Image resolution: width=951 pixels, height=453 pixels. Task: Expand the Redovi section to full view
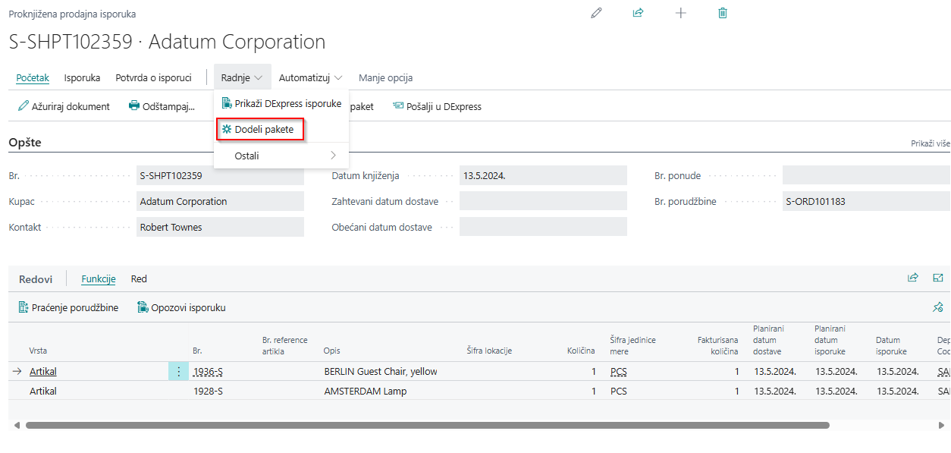click(x=938, y=278)
